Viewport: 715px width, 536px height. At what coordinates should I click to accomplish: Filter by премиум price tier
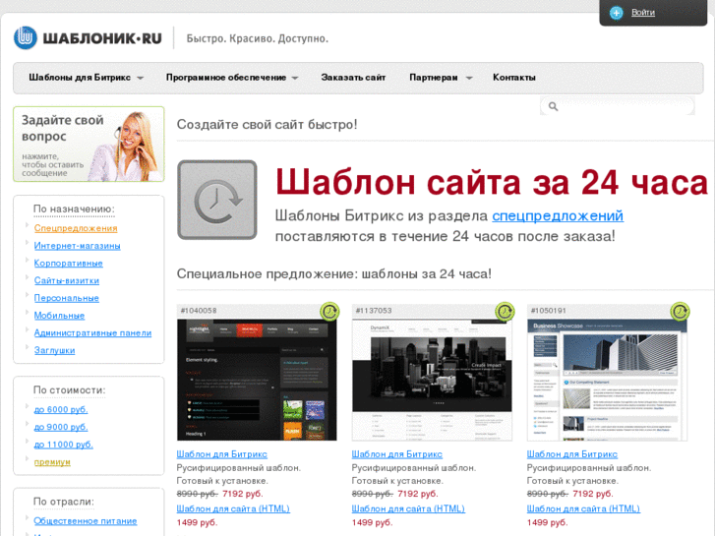click(52, 462)
